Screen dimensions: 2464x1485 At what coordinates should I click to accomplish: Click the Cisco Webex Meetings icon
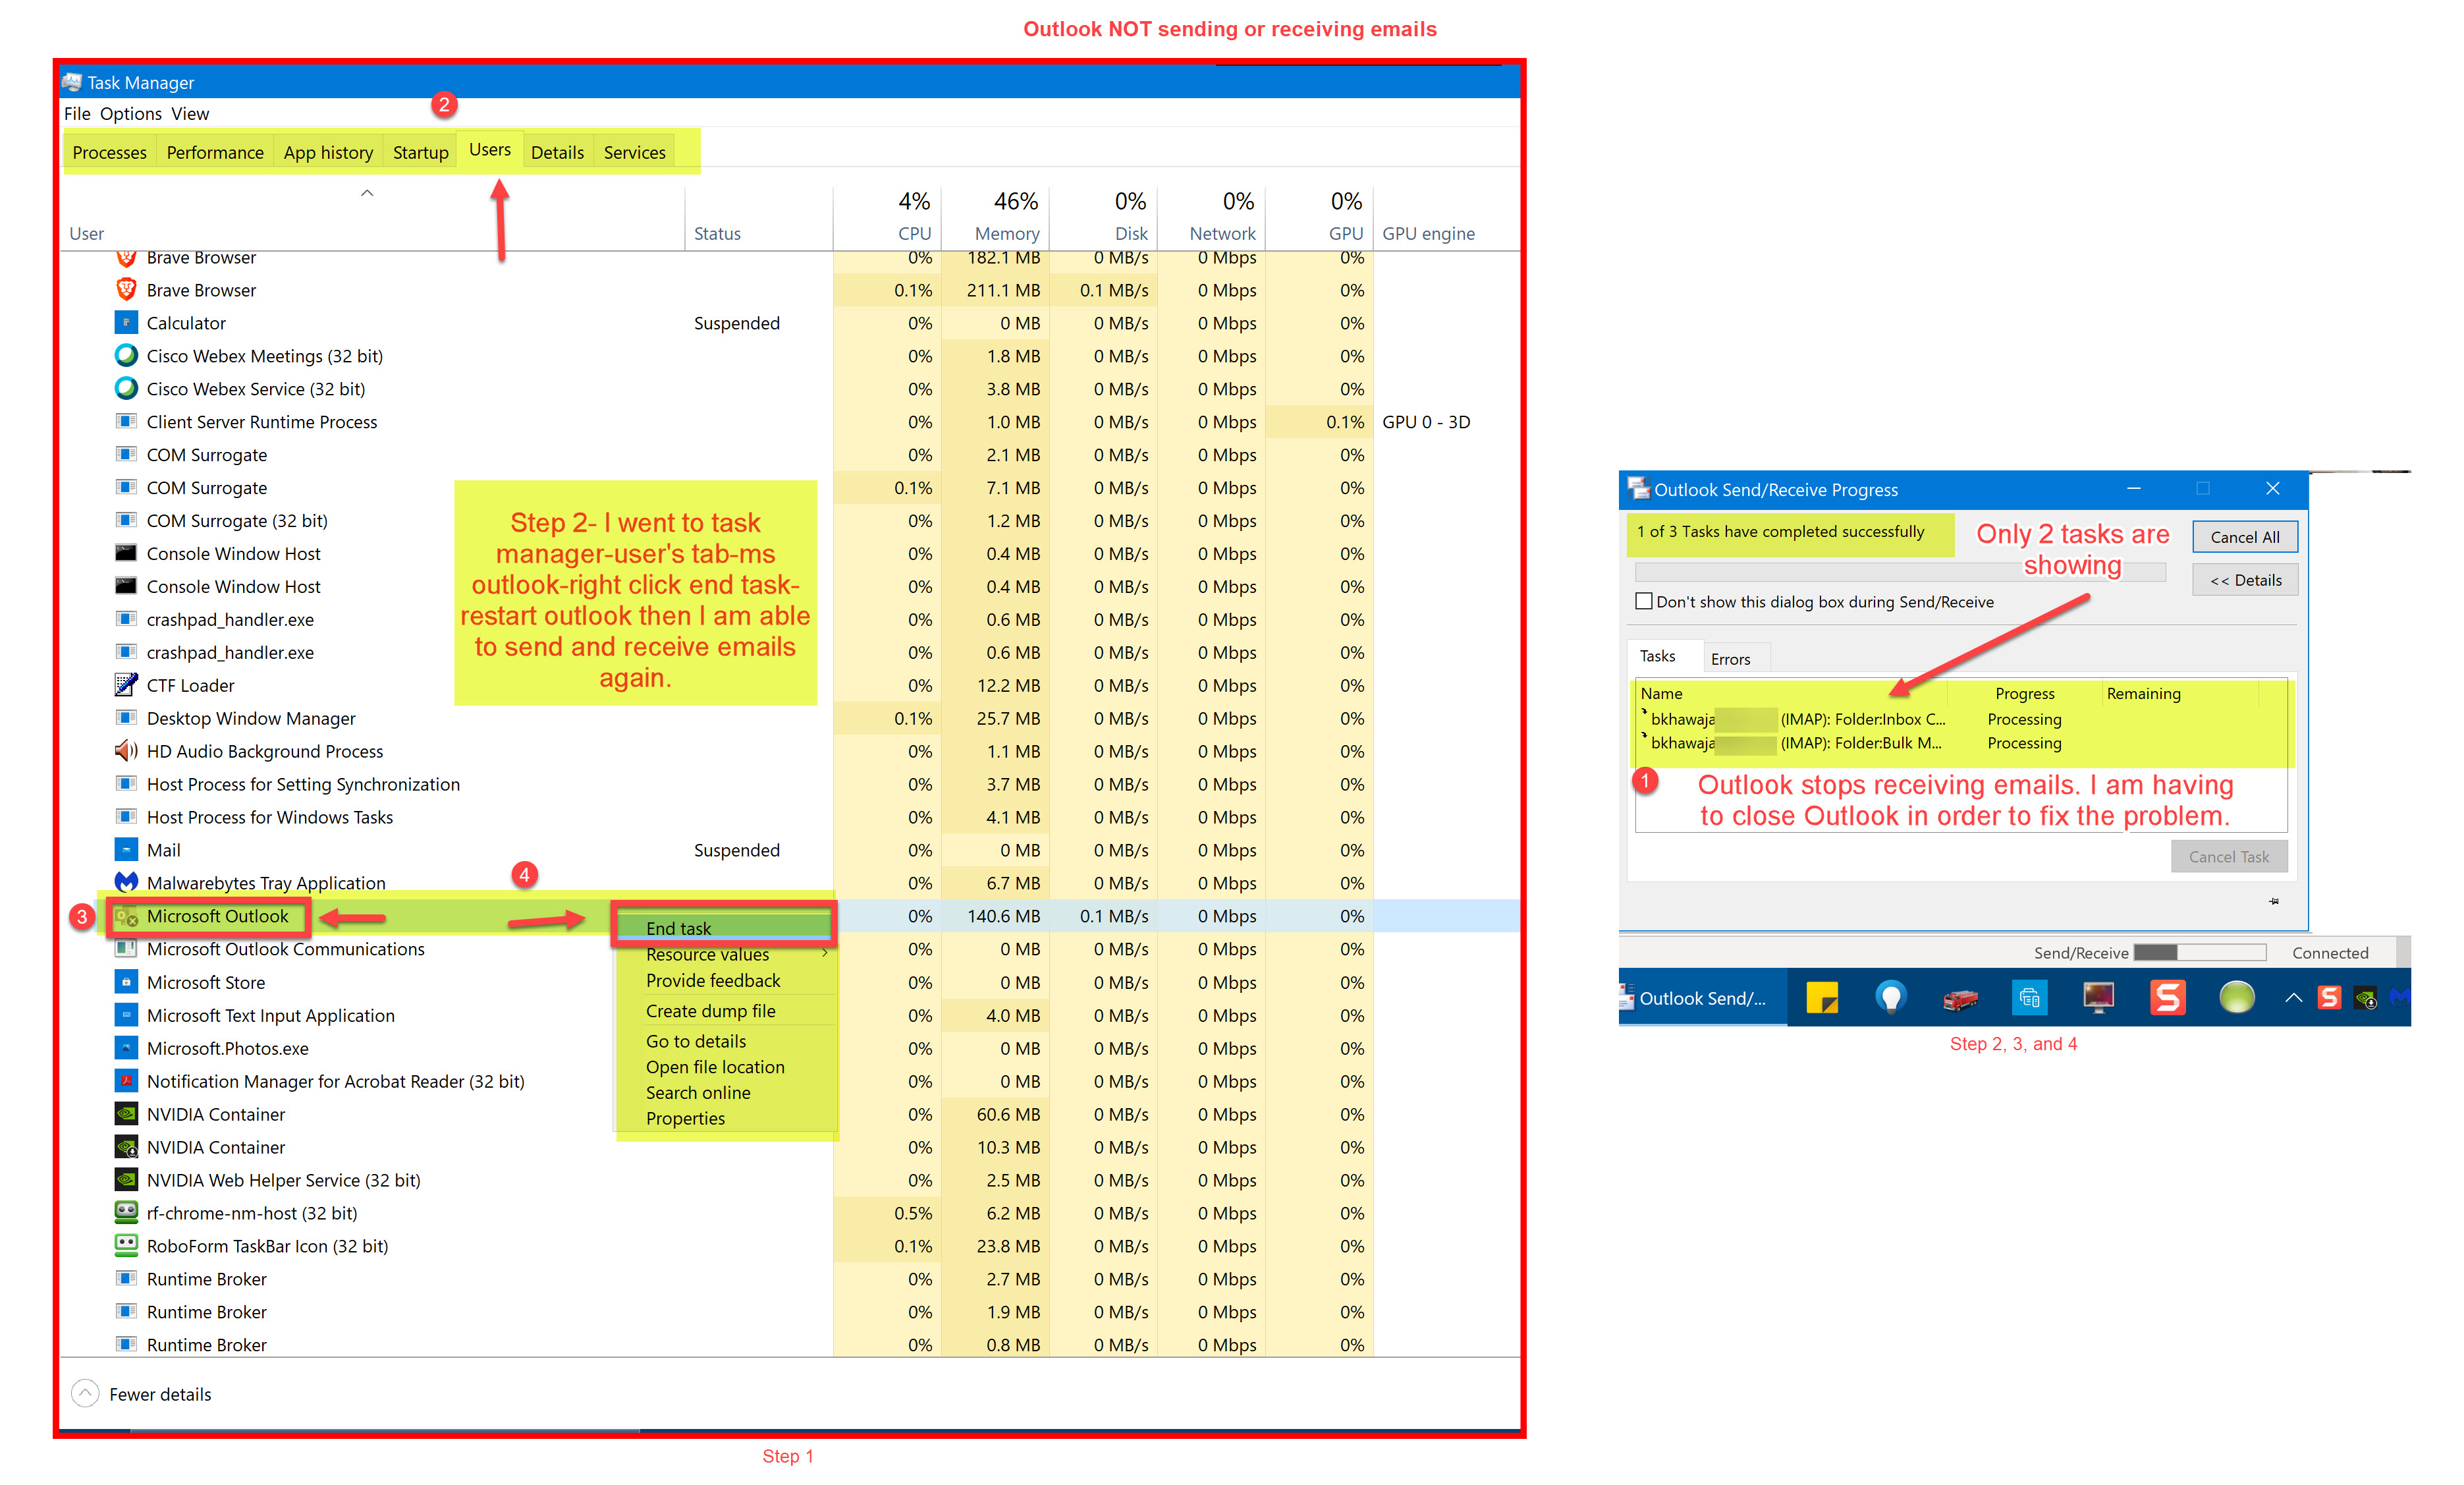(126, 356)
